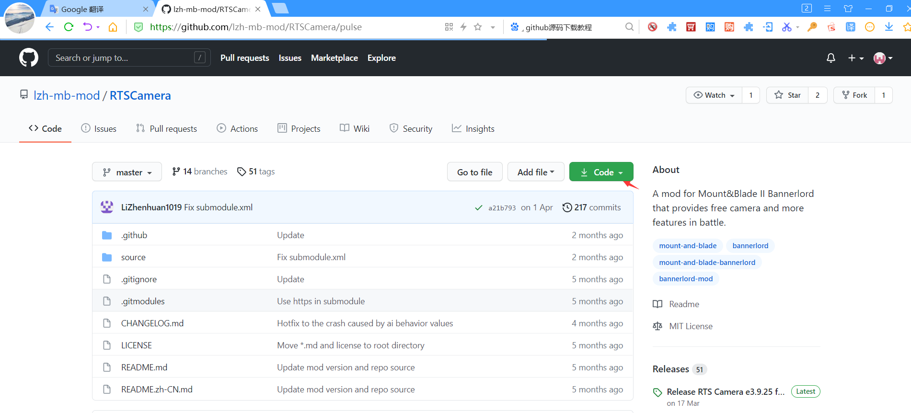Open the .gitmodules file
This screenshot has height=413, width=911.
(143, 301)
